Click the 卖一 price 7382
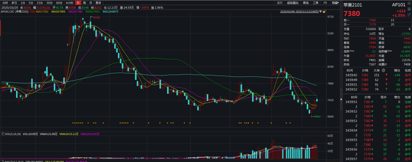 373,20
